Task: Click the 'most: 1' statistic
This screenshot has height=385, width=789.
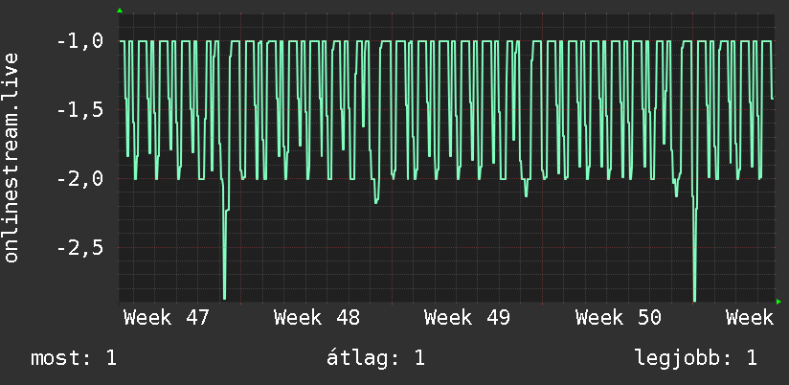Action: tap(74, 358)
